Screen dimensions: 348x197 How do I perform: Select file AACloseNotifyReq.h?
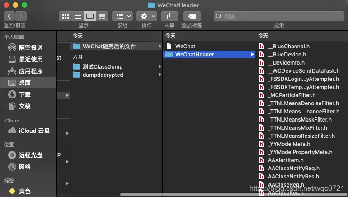point(294,169)
